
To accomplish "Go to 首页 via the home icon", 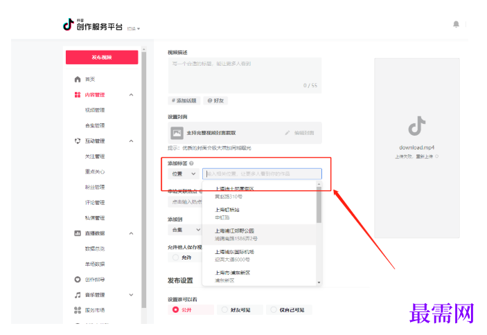I will pos(78,80).
